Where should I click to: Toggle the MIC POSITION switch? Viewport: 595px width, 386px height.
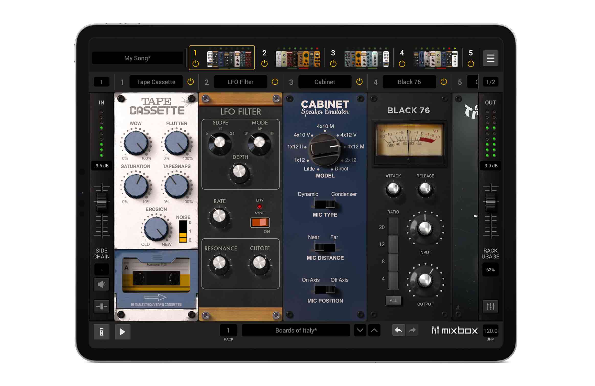click(x=325, y=290)
